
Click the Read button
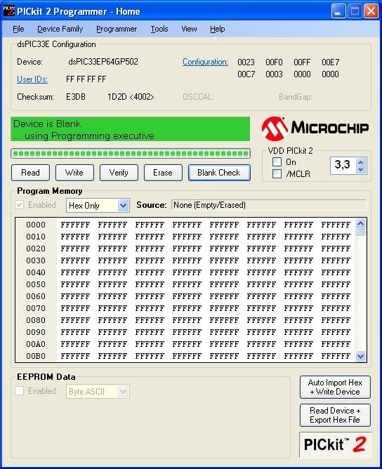pos(30,173)
